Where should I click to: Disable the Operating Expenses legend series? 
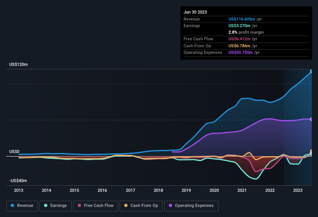pos(191,206)
